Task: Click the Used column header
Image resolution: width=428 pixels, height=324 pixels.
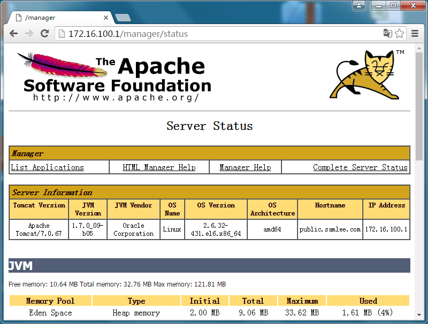Action: click(368, 300)
